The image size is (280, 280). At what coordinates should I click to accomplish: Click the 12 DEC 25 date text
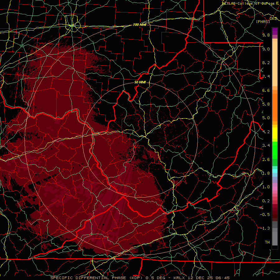click(201, 278)
